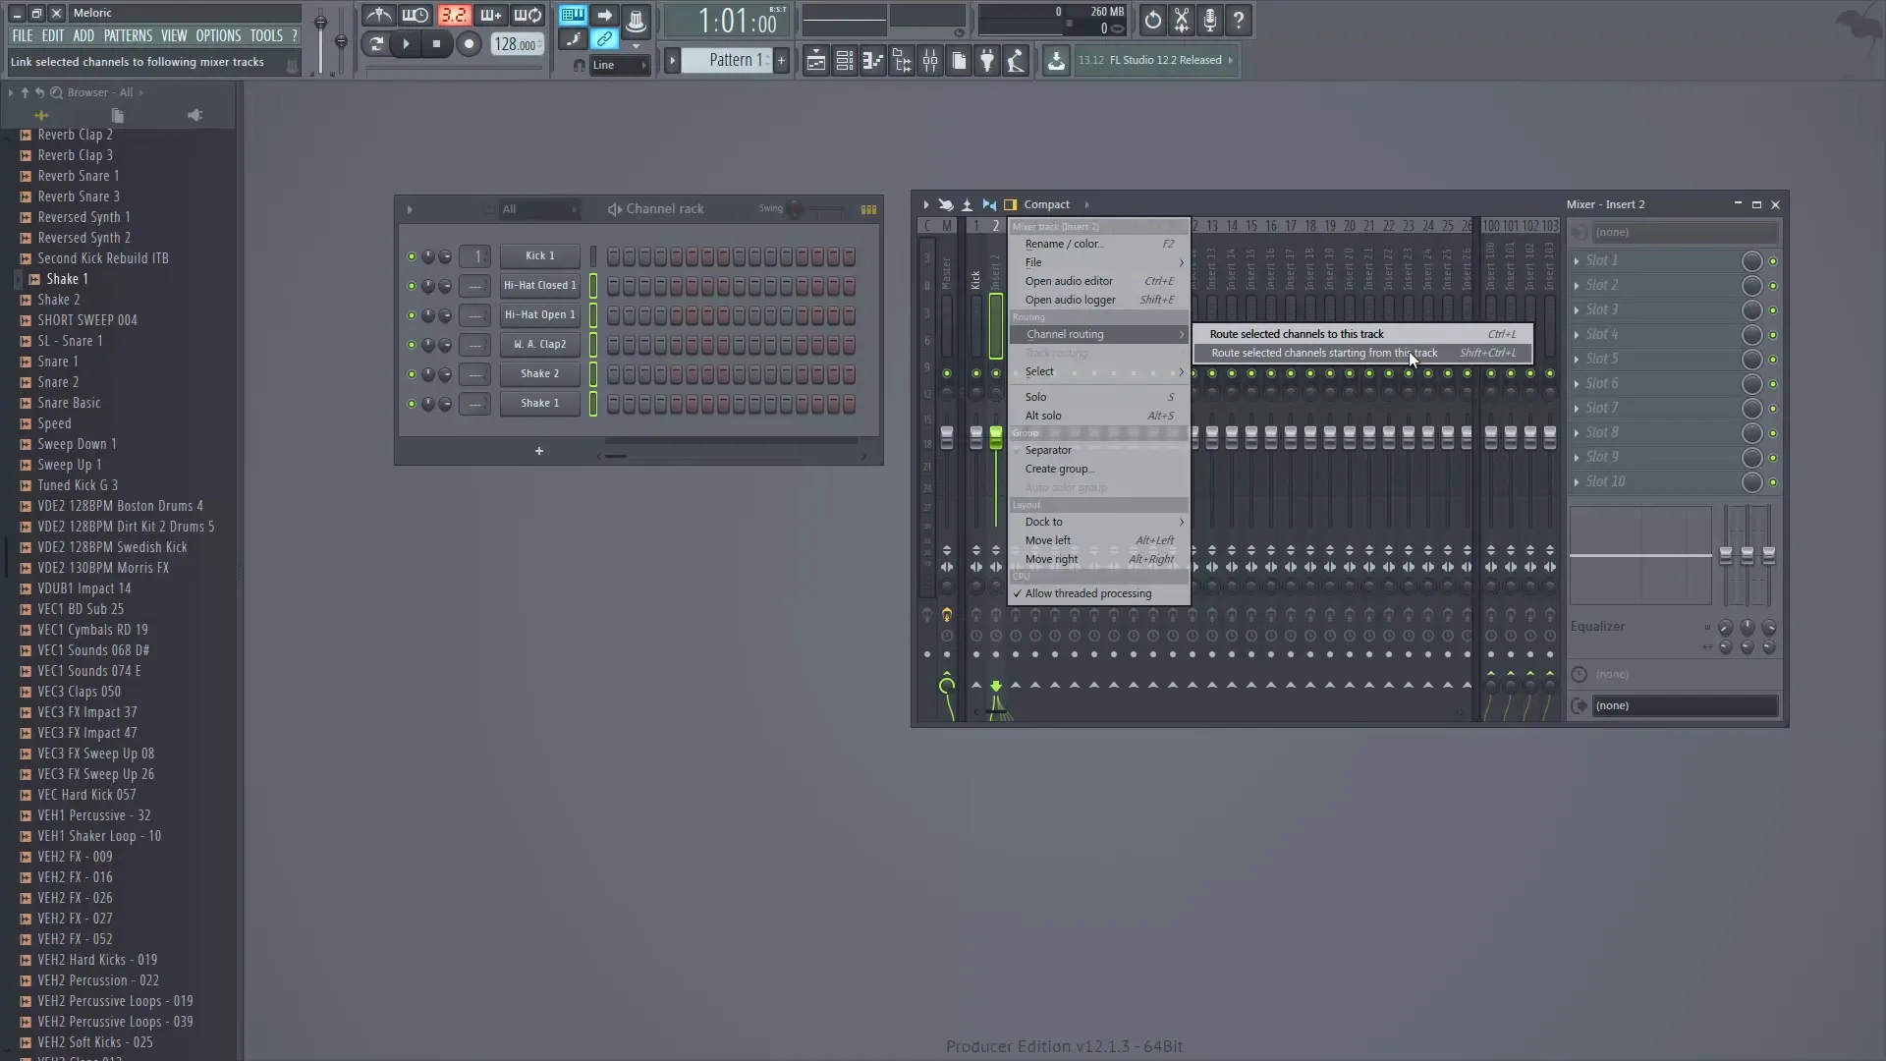Open the channel rack toolbar icon

pos(844,61)
